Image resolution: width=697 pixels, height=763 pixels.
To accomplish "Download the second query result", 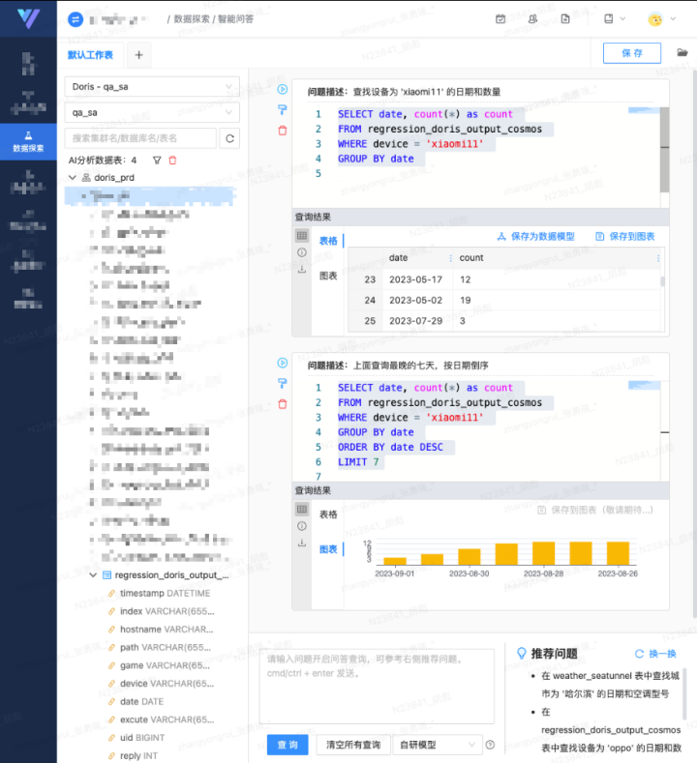I will pos(302,543).
